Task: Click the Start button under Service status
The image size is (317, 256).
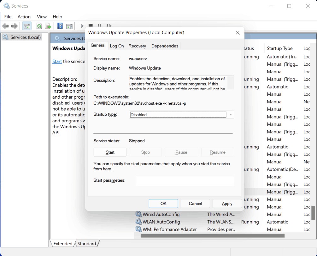Action: coord(110,152)
